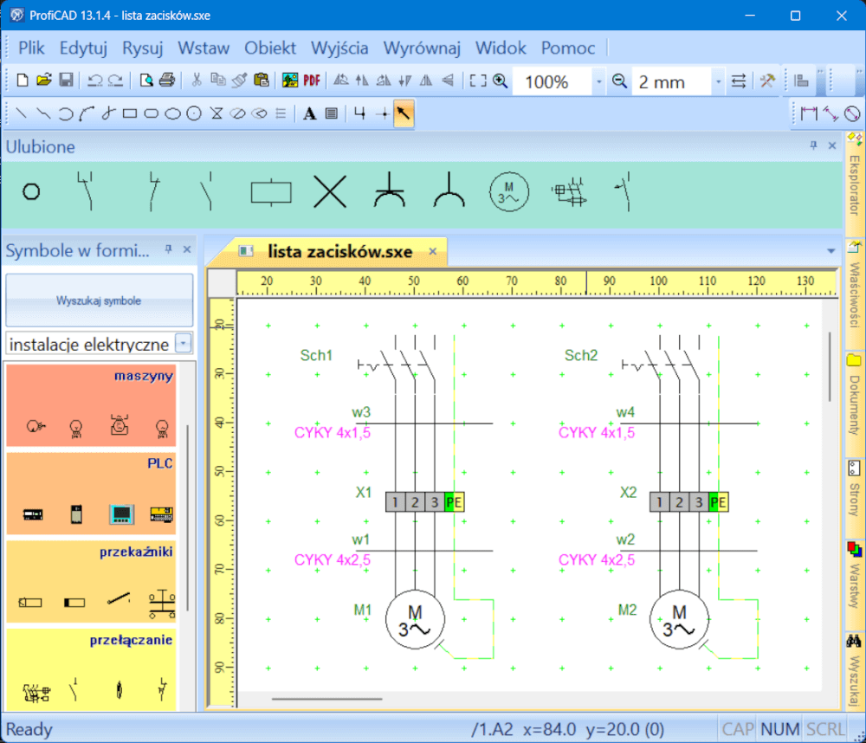Open the Widok menu
Viewport: 866px width, 743px height.
(x=501, y=48)
